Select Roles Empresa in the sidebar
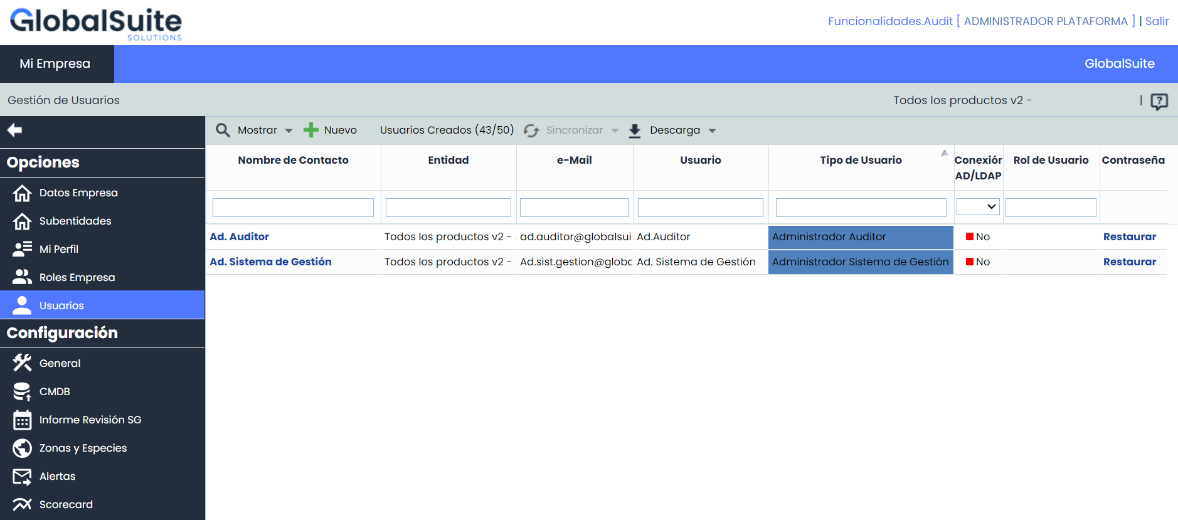The height and width of the screenshot is (520, 1178). (x=77, y=277)
